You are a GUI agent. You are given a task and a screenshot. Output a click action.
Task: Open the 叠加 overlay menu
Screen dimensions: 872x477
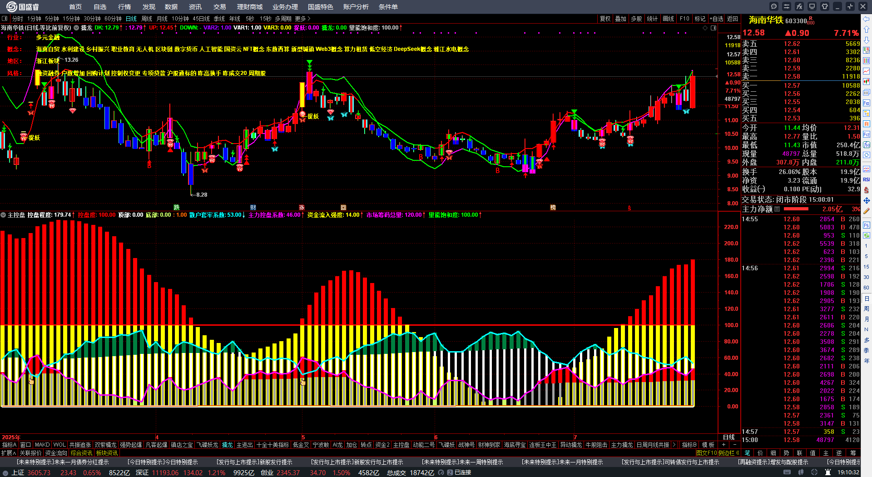pyautogui.click(x=620, y=19)
